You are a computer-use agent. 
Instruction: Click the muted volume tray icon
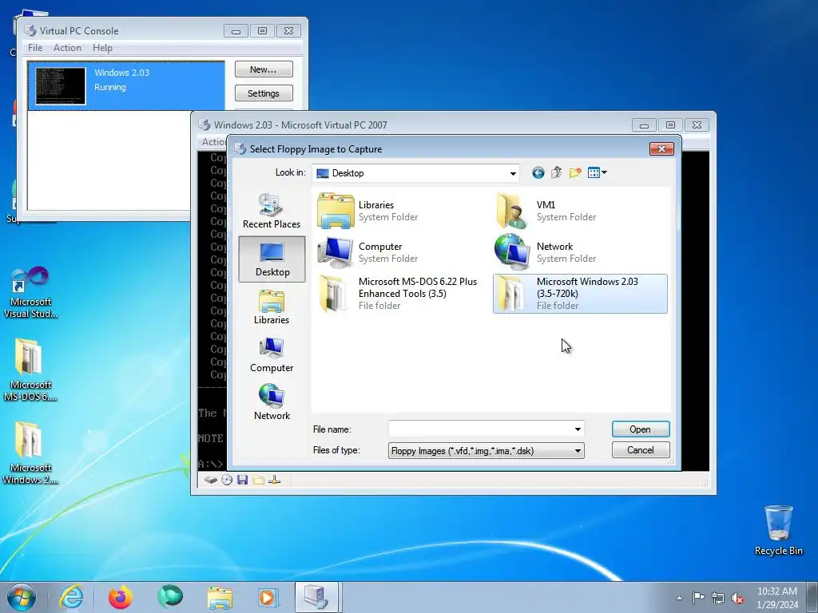(737, 598)
